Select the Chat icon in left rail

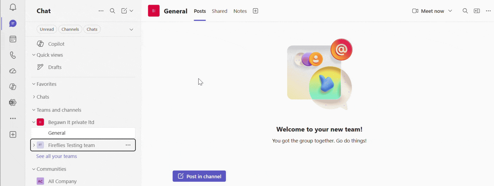coord(13,24)
